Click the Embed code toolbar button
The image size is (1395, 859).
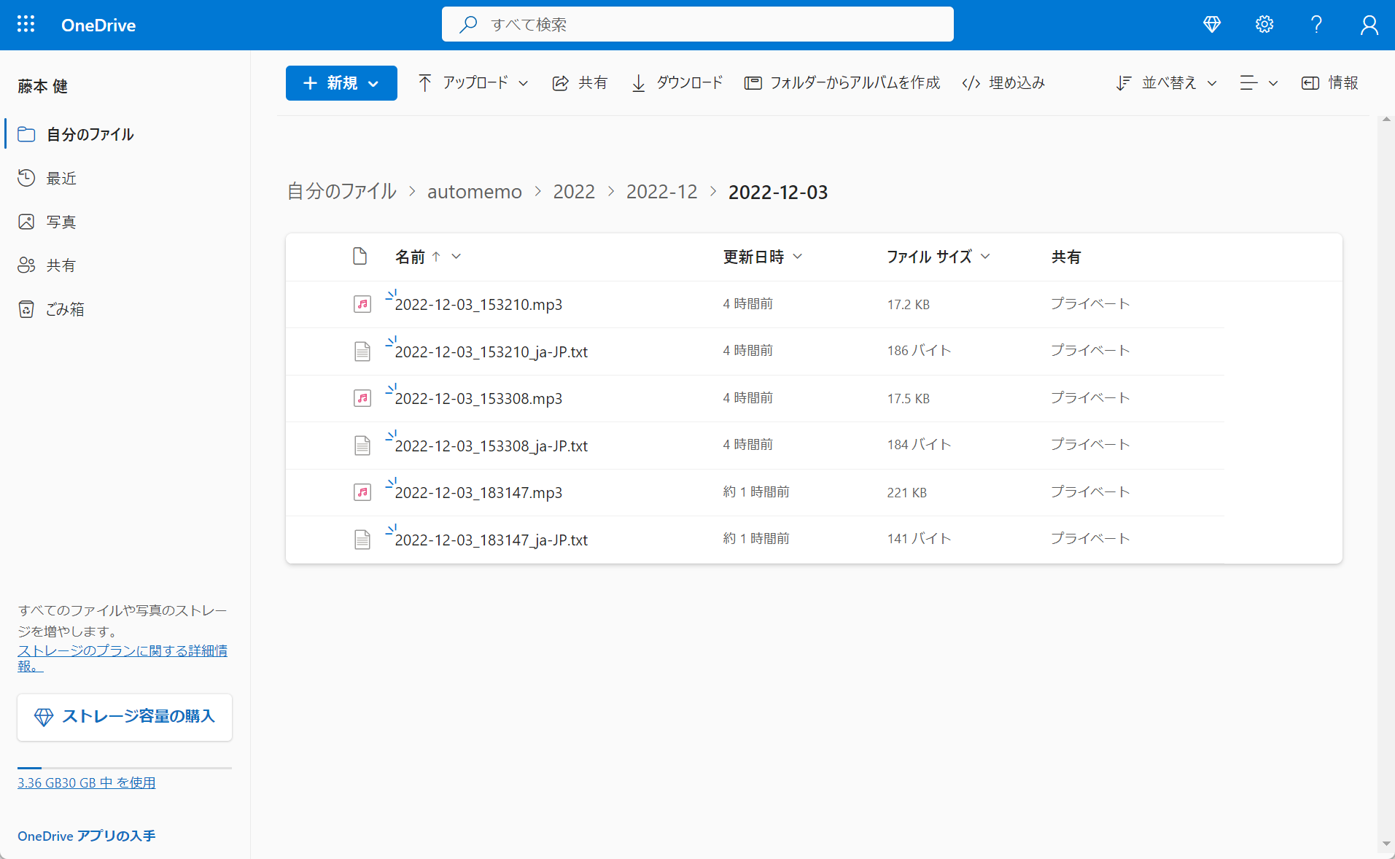tap(1003, 83)
